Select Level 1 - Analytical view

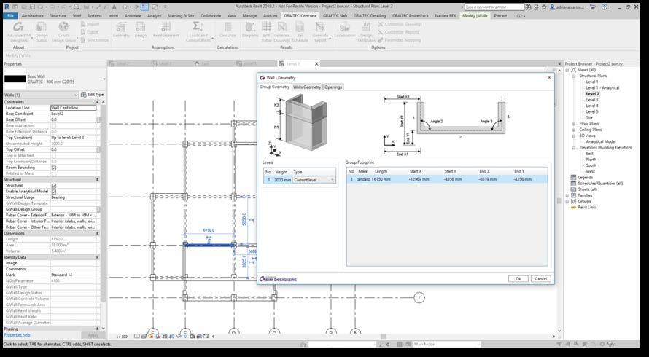tap(602, 88)
